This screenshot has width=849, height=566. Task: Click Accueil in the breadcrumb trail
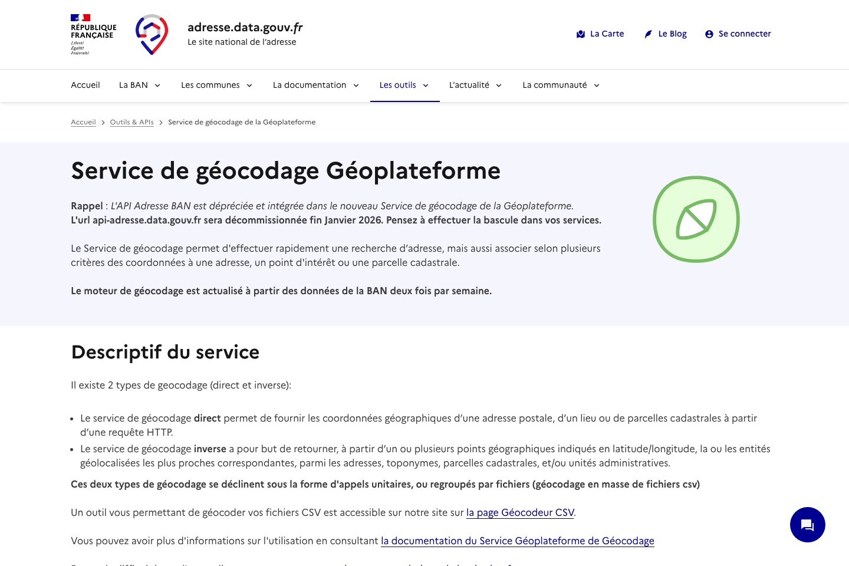pos(83,122)
